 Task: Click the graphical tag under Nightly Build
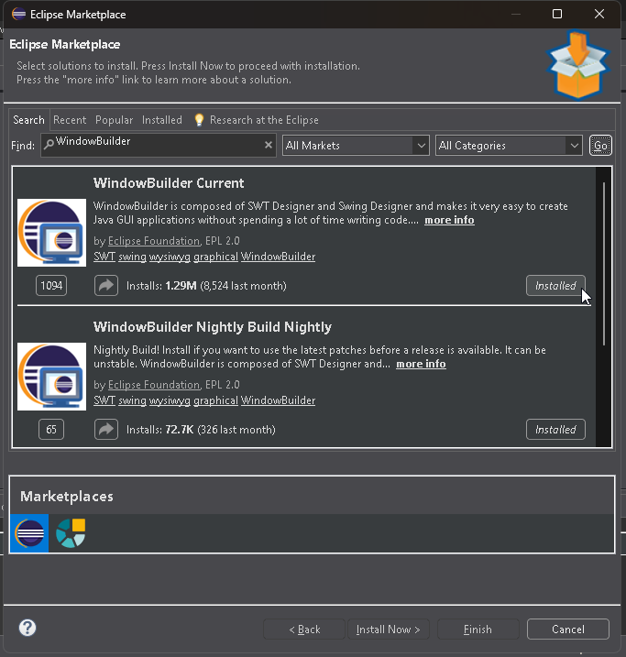tap(215, 400)
